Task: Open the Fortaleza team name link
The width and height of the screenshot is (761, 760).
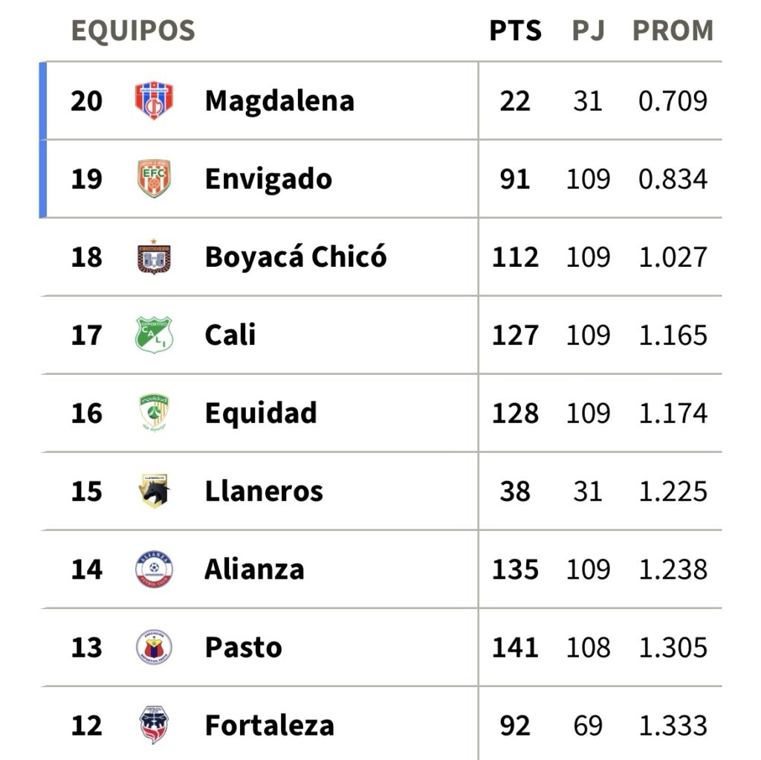Action: coord(269,726)
